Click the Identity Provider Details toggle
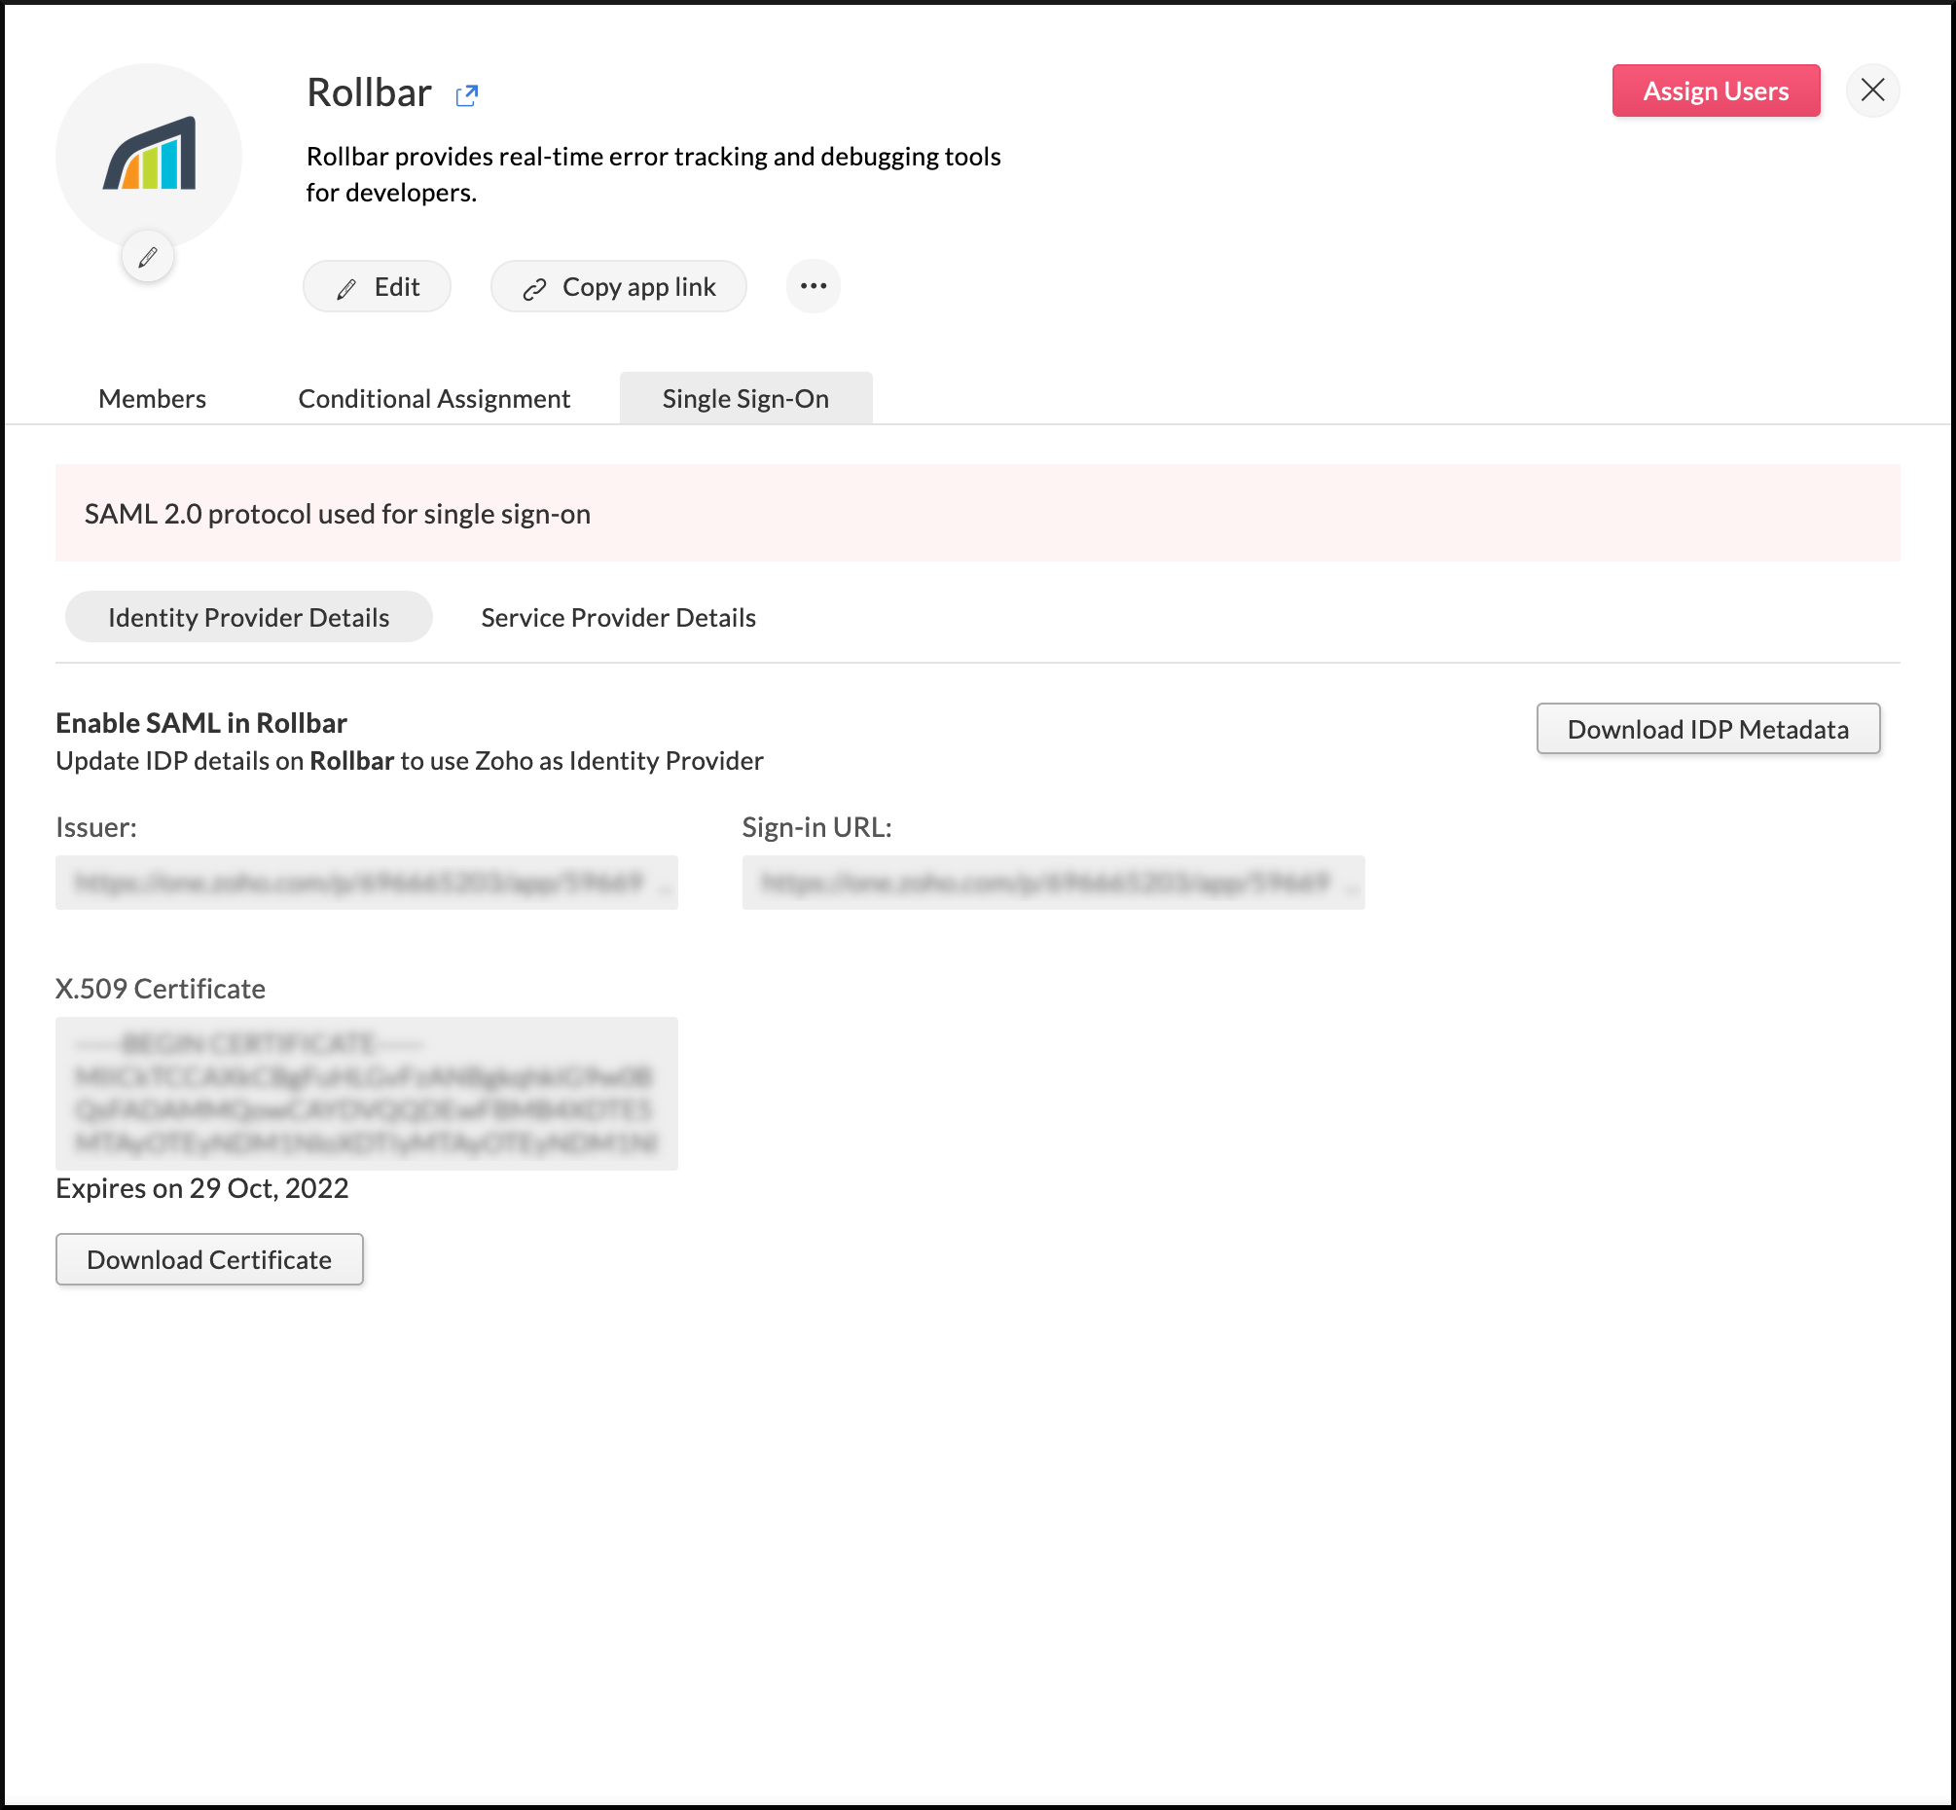 [x=249, y=617]
